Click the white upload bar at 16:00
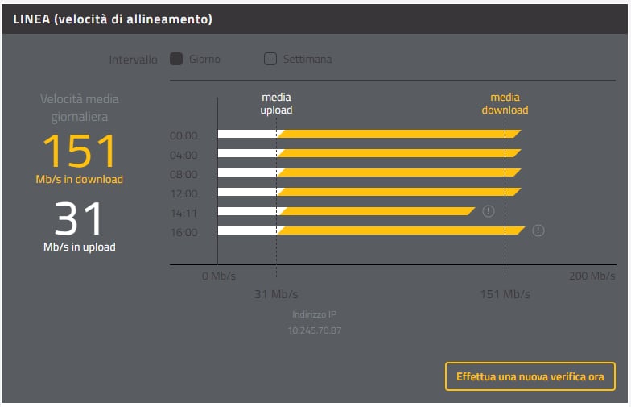631x407 pixels. tap(247, 230)
